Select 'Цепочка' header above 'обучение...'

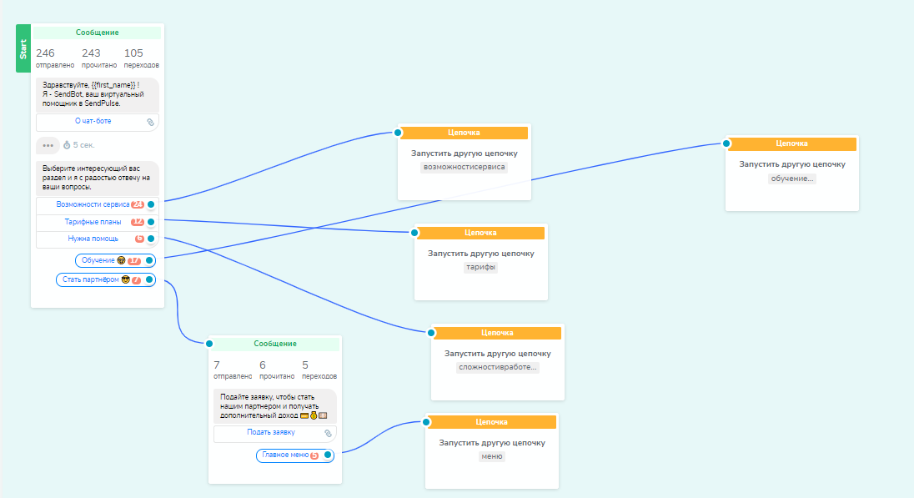[791, 143]
